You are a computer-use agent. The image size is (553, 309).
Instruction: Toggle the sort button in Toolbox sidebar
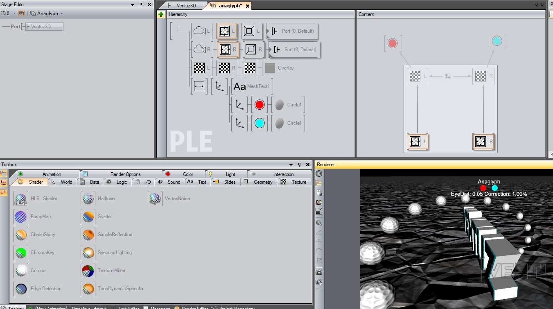[x=4, y=192]
